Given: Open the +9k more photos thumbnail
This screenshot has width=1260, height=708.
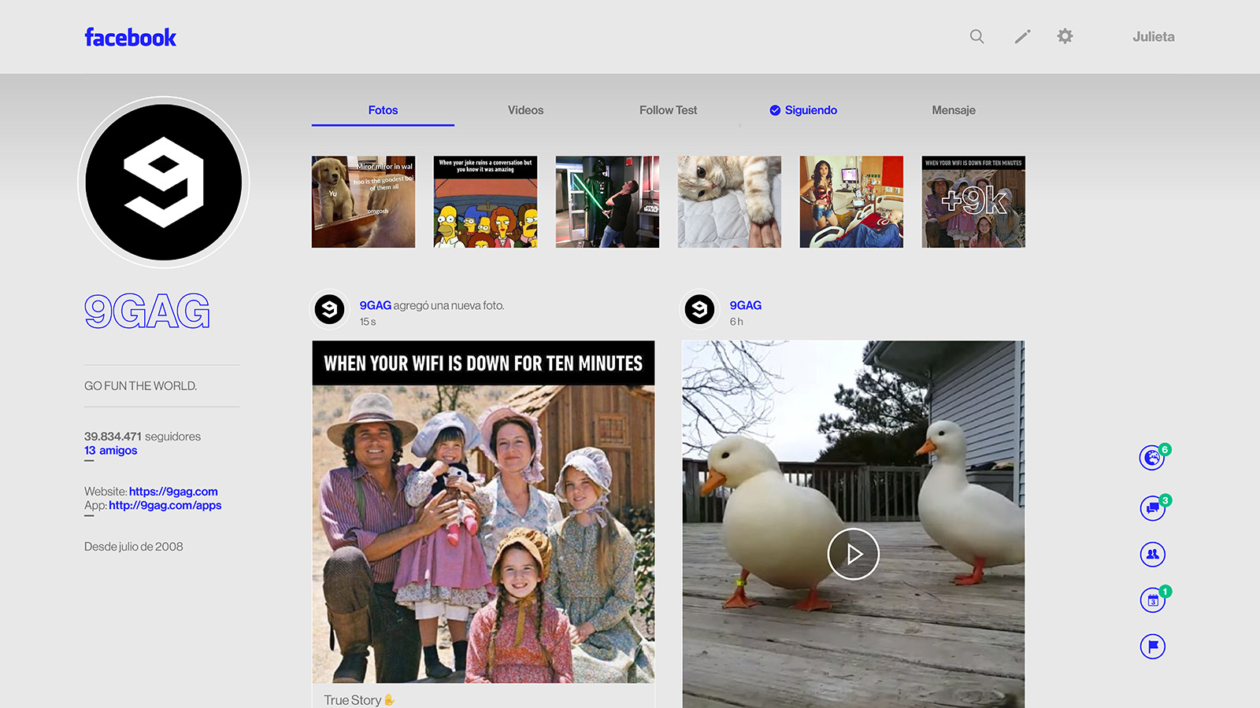Looking at the screenshot, I should (973, 202).
